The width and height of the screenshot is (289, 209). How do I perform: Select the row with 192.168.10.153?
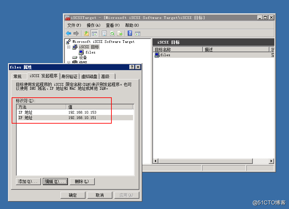[75, 112]
